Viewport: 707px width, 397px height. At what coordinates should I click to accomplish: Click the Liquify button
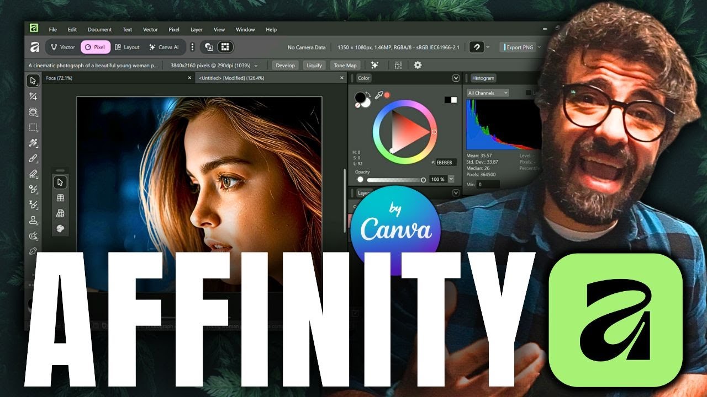click(x=314, y=65)
